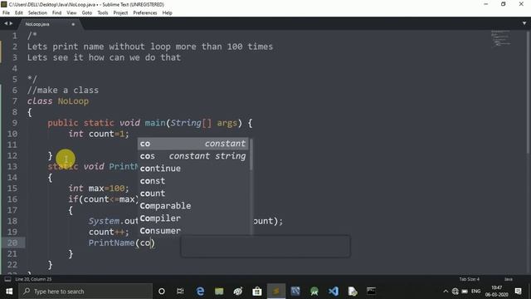Click the 'int max=100;' code line

click(99, 189)
